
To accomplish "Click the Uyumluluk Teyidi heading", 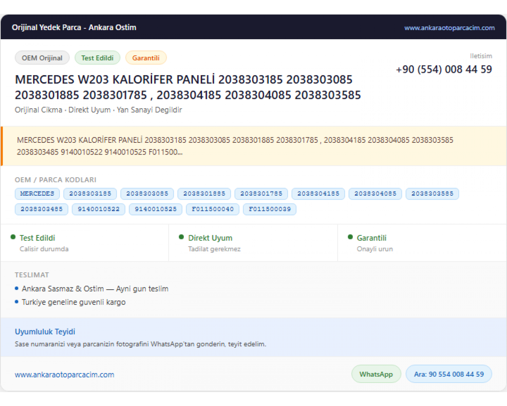I will [45, 332].
